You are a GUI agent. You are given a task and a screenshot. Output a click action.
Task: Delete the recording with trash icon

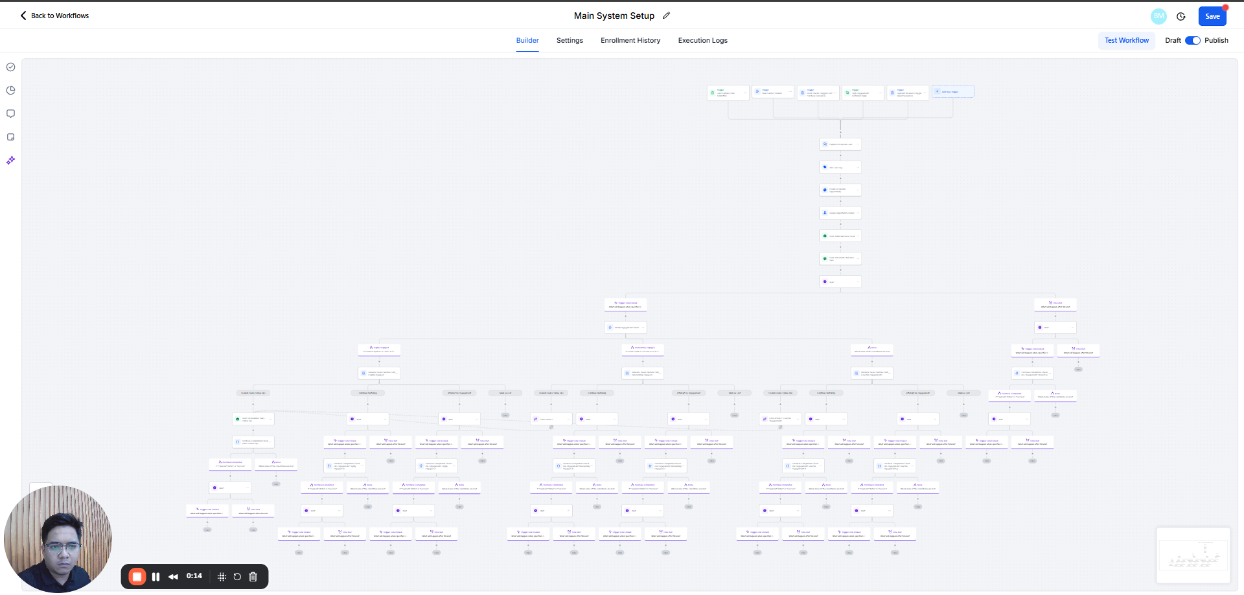click(x=253, y=577)
